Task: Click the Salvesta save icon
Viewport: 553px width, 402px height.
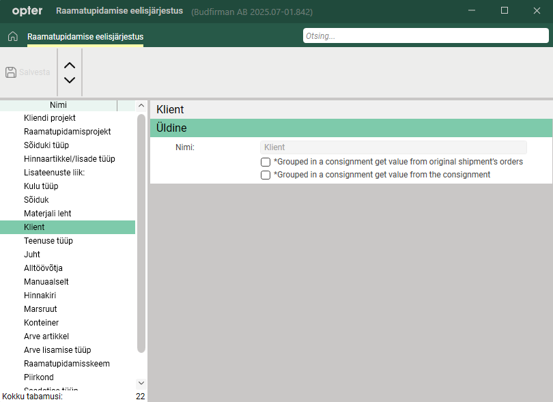Action: point(11,72)
